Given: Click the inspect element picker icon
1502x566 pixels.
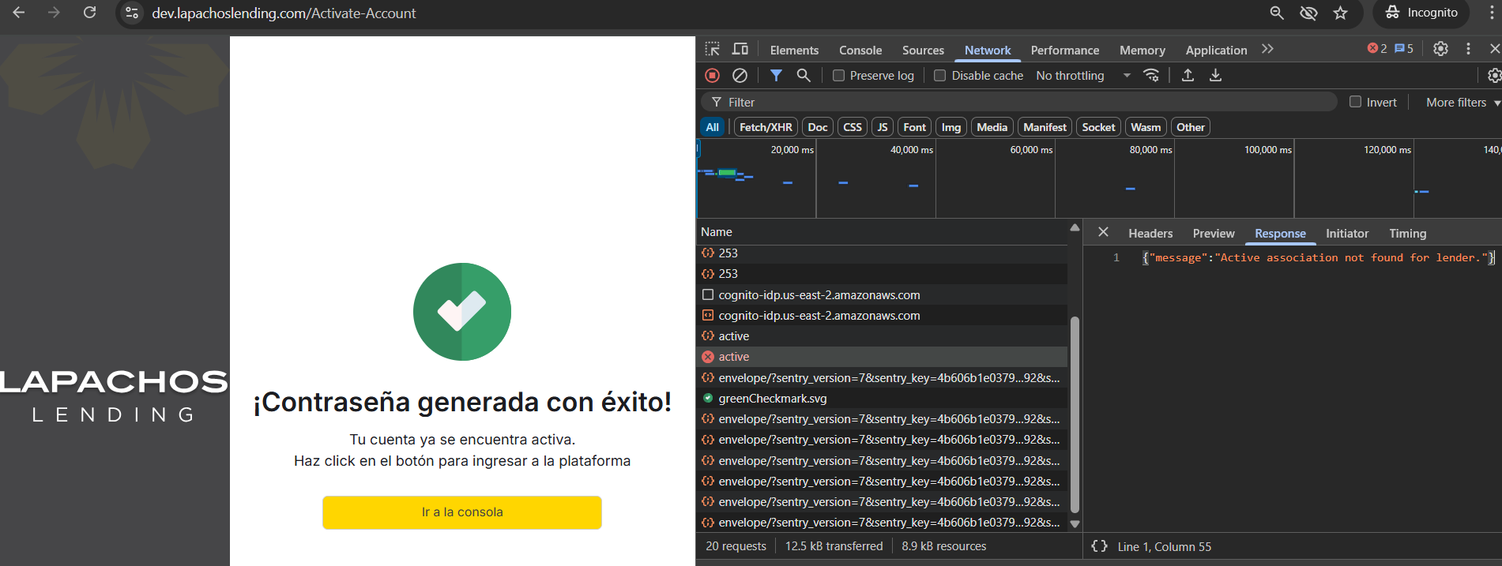Looking at the screenshot, I should click(712, 49).
